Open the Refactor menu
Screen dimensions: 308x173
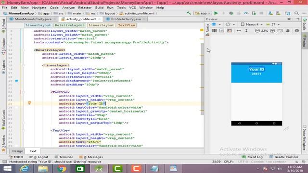[x=85, y=8]
